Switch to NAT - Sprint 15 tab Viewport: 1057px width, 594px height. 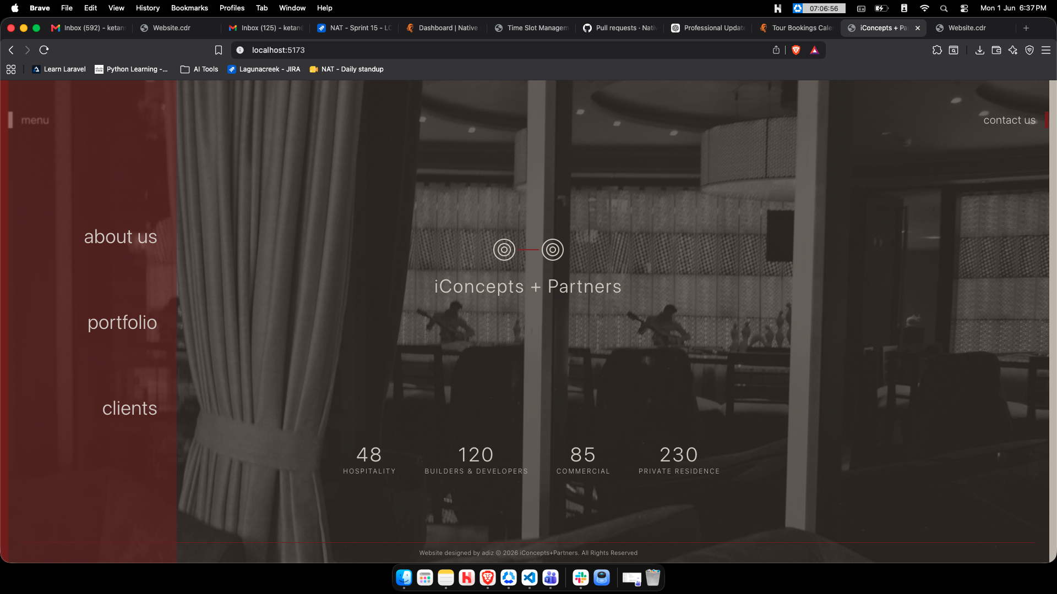[x=354, y=28]
